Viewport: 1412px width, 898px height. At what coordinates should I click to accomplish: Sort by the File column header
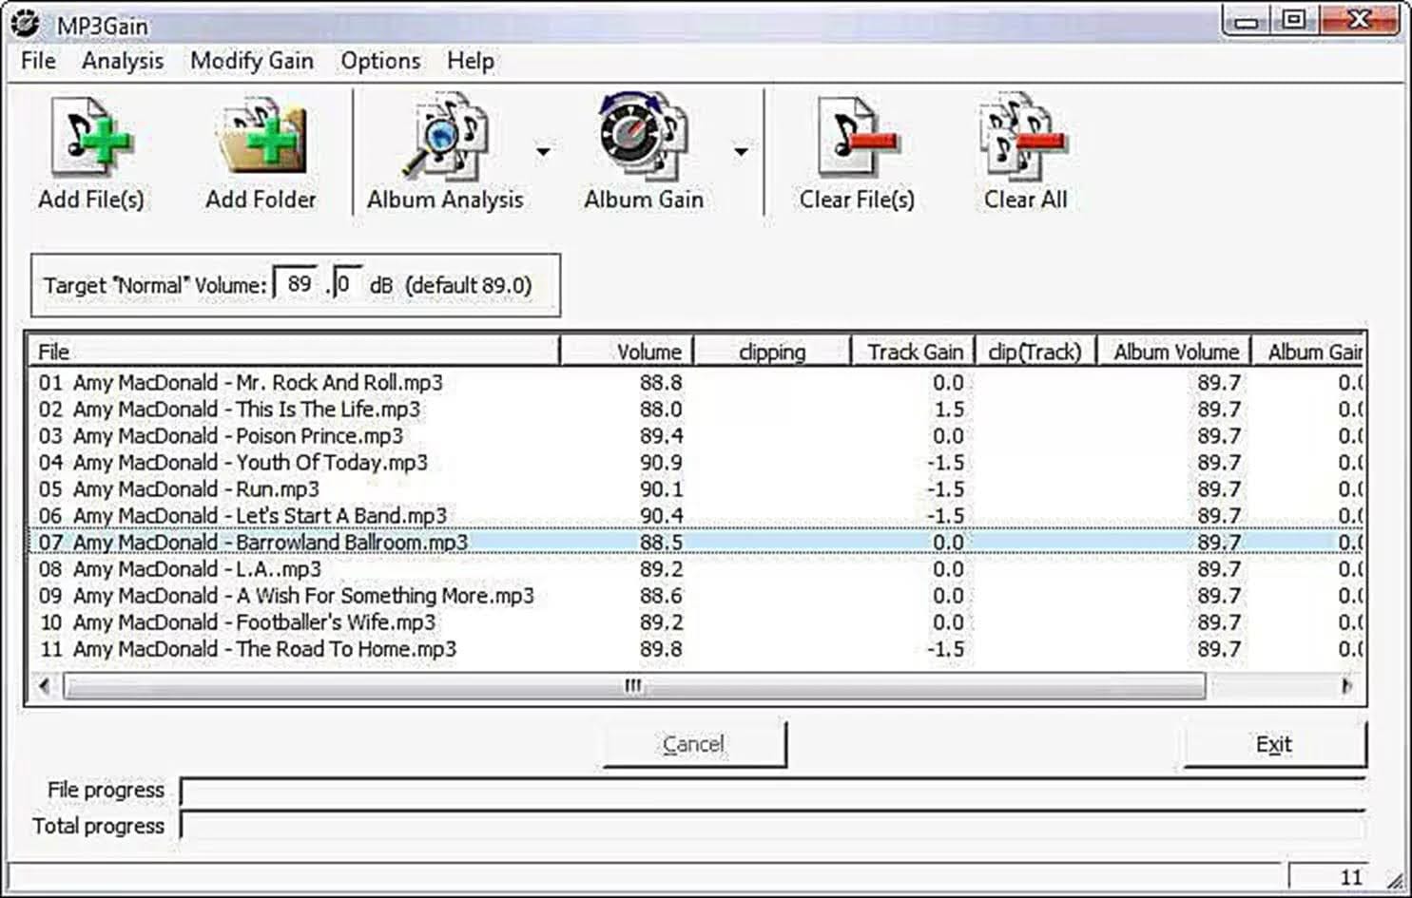(x=294, y=352)
